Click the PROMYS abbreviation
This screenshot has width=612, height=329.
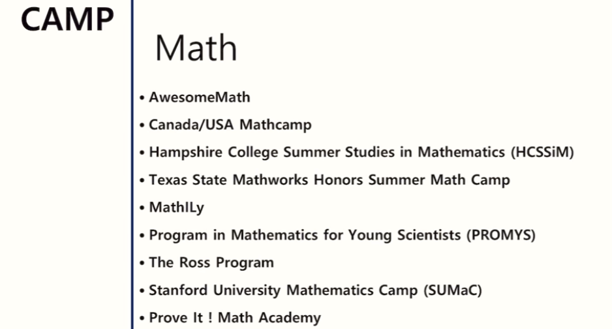click(x=501, y=236)
